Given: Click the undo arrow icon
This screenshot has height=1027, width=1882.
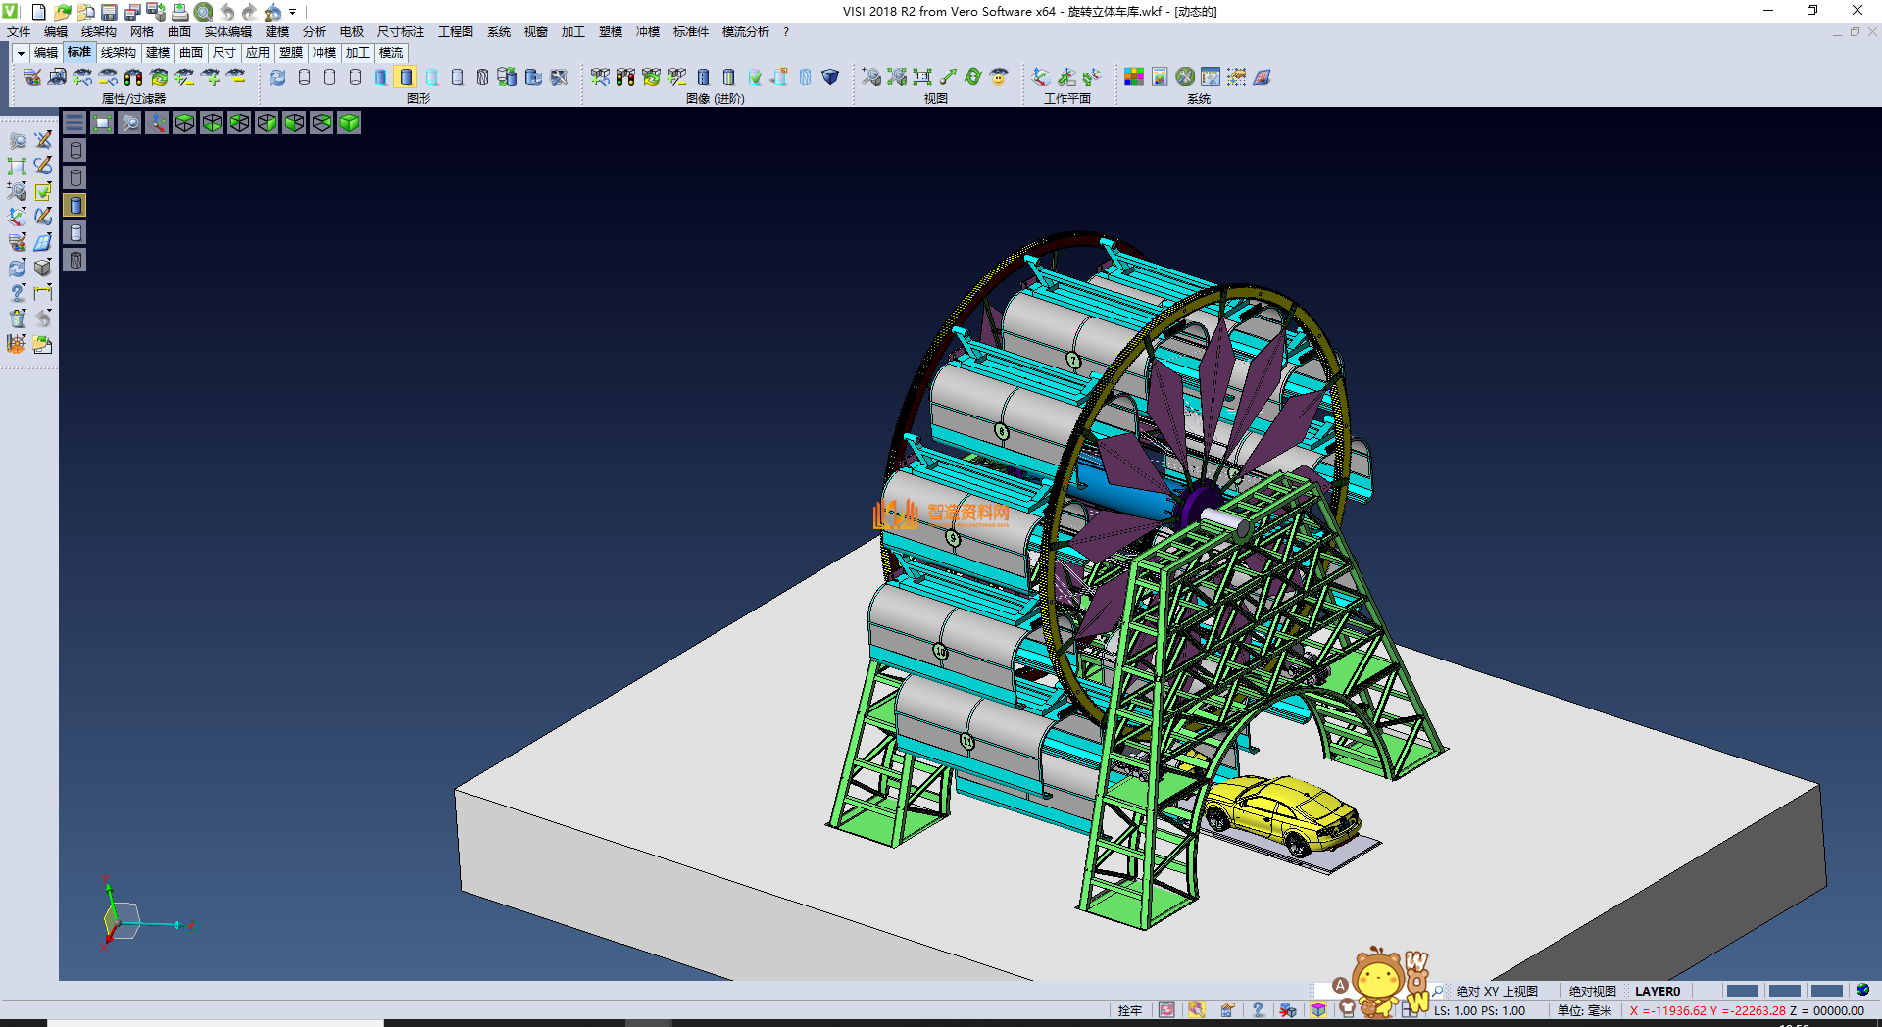Looking at the screenshot, I should pos(226,12).
